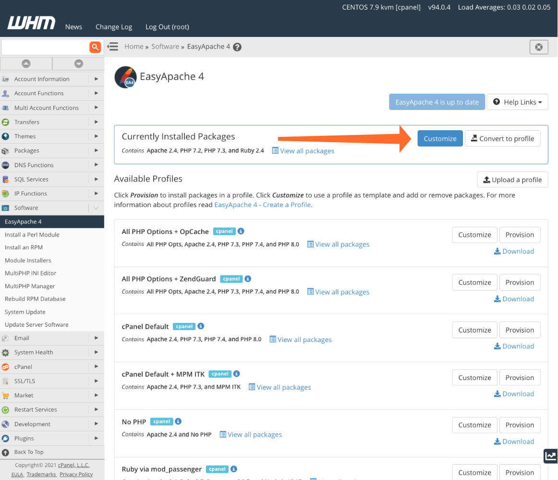This screenshot has width=558, height=480.
Task: Click the close circle icon at top right
Action: coord(539,47)
